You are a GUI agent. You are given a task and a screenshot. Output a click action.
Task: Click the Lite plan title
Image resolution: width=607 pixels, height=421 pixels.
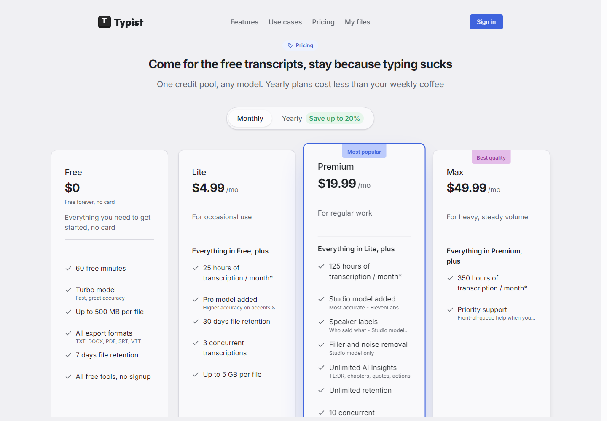pos(199,172)
